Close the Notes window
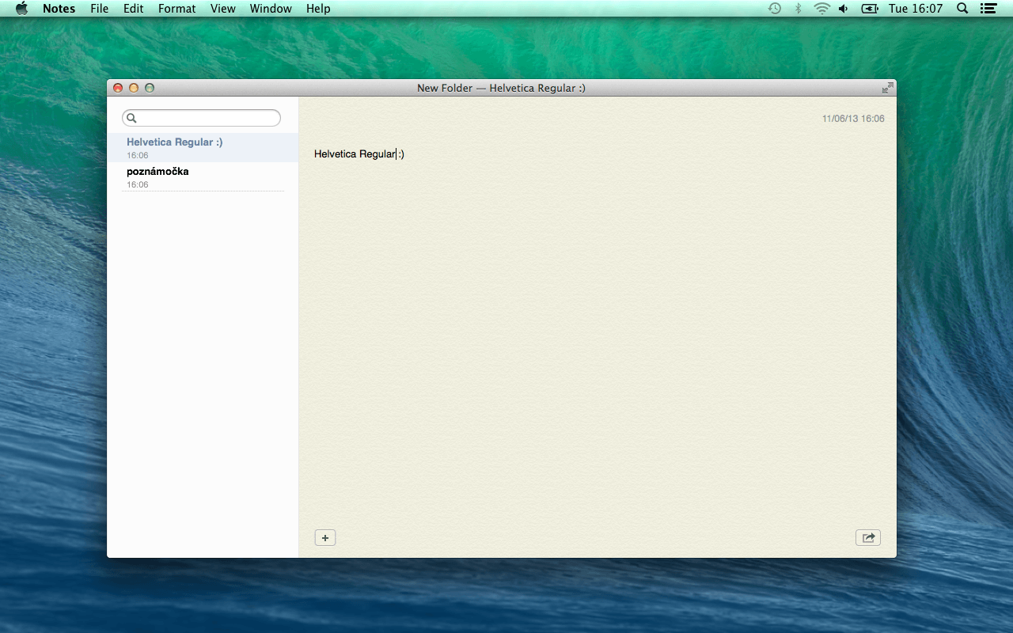 (x=118, y=88)
